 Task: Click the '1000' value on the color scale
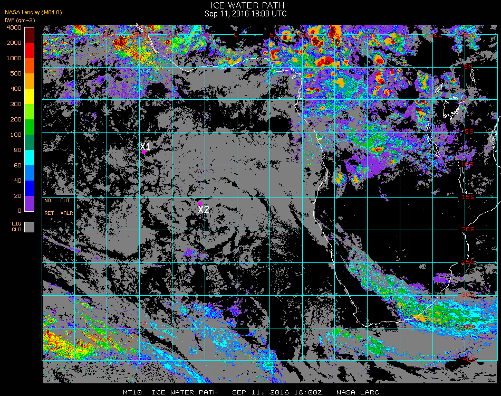click(x=14, y=58)
